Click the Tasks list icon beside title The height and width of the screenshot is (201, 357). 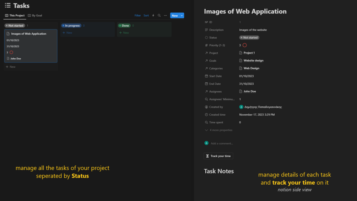tap(7, 6)
